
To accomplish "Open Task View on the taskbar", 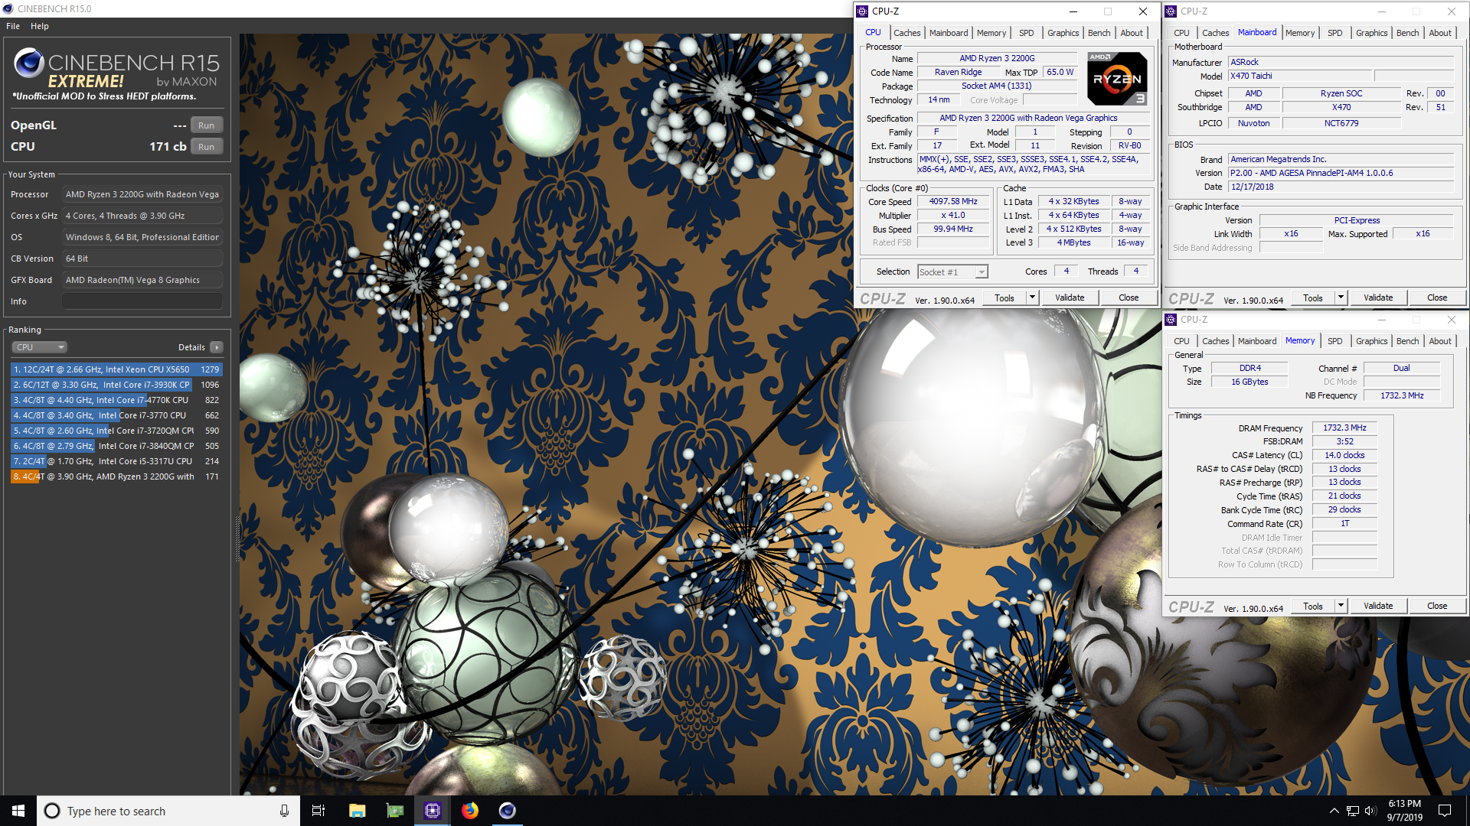I will tap(318, 811).
